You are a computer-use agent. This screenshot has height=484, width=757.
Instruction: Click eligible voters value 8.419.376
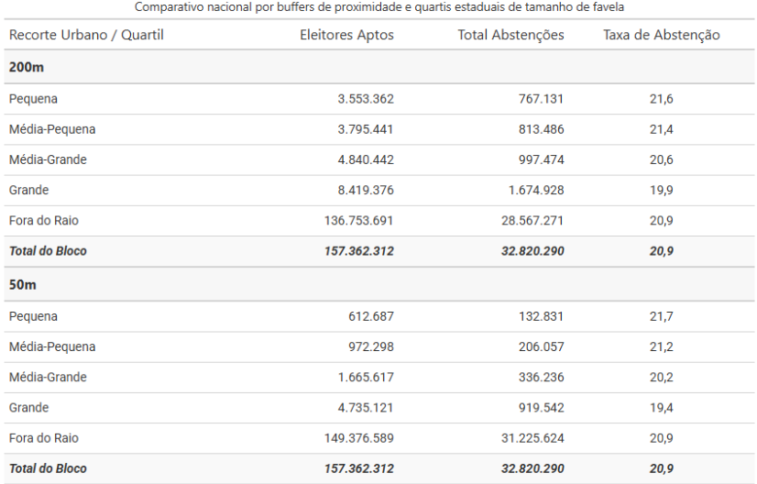coord(366,191)
